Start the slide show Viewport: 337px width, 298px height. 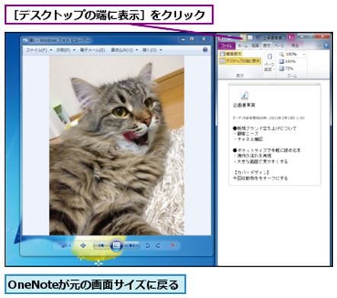tap(117, 246)
